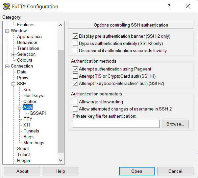Viewport: 198px width, 178px height.
Task: Collapse the Auth tree node
Action: (x=19, y=108)
